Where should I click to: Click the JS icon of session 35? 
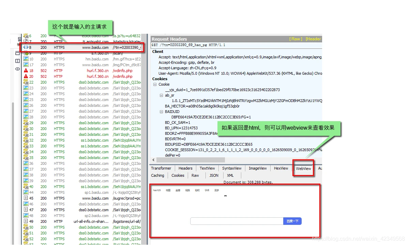coord(26,158)
